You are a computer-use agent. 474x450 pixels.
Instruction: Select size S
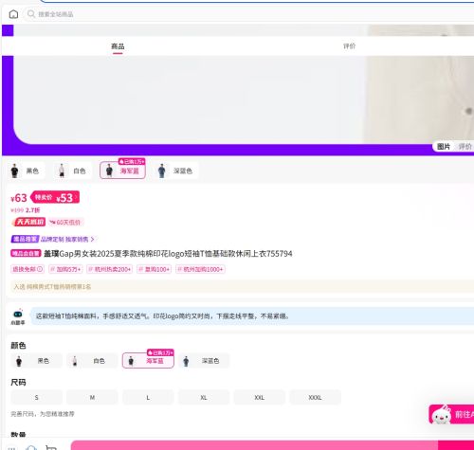coord(36,398)
